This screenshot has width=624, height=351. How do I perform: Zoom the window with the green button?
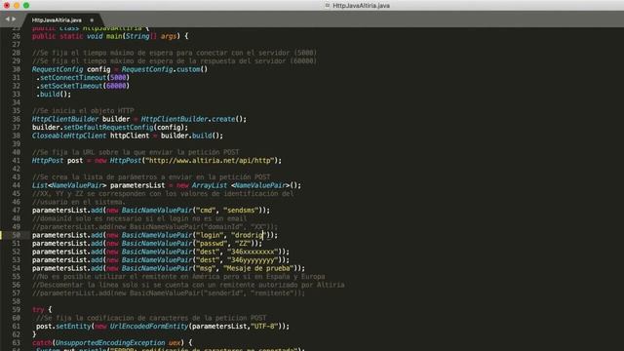pos(26,5)
